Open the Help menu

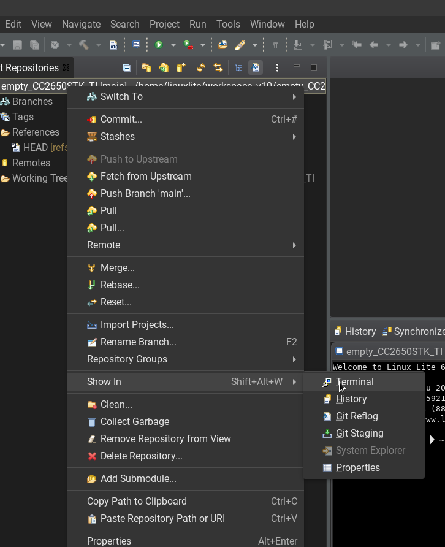pyautogui.click(x=305, y=24)
